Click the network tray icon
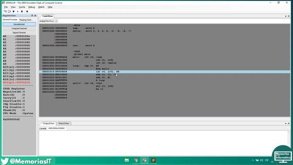Screen dimensions: 293x165 pyautogui.click(x=257, y=160)
